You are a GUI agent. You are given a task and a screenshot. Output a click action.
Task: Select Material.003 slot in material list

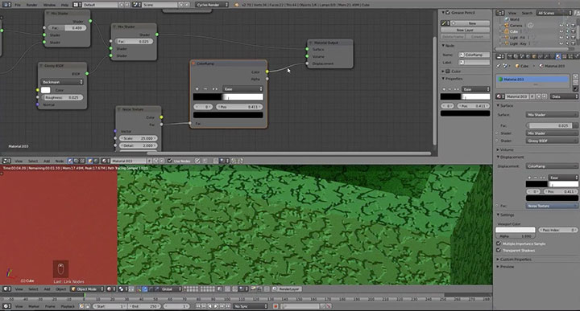click(532, 80)
